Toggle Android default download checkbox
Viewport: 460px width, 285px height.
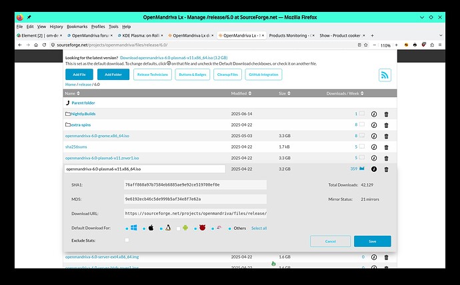coord(178,228)
